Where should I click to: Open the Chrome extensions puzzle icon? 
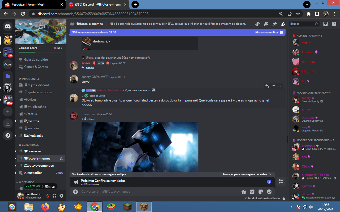tap(308, 14)
